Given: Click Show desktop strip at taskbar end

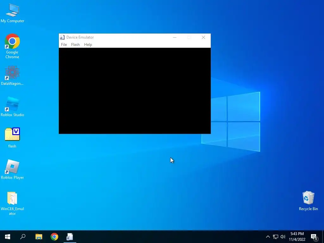Looking at the screenshot, I should (323, 237).
